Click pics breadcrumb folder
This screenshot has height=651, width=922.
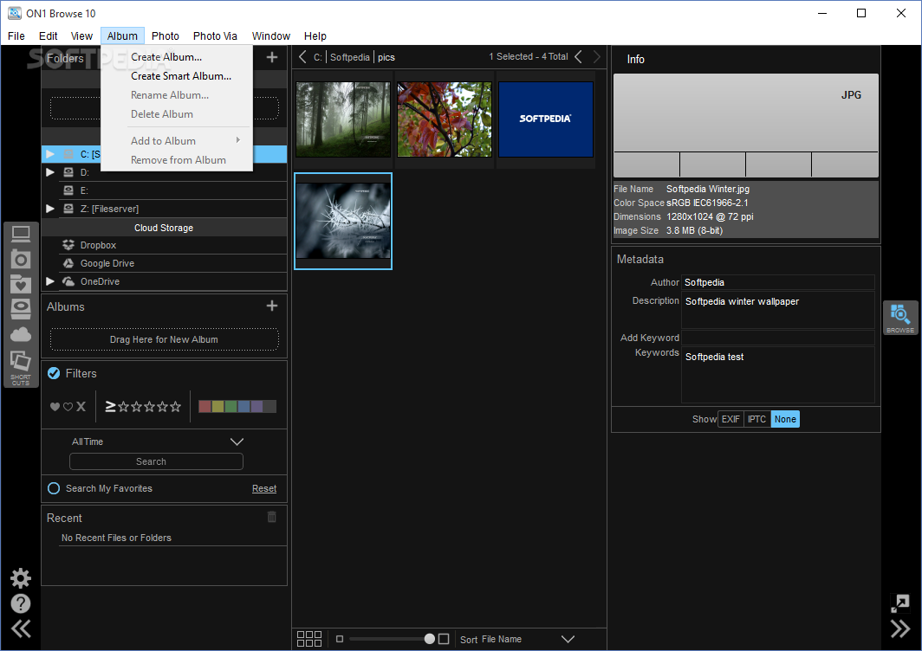point(386,57)
